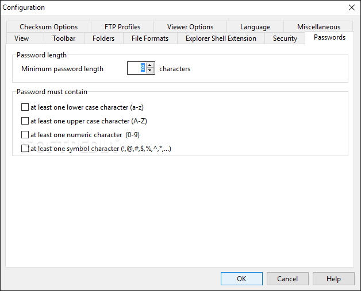Screen dimensions: 361x291
Task: Select the Language tab
Action: point(255,27)
